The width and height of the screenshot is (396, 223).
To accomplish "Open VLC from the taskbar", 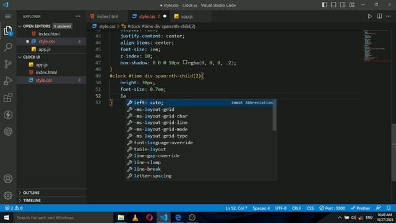I will 135,217.
